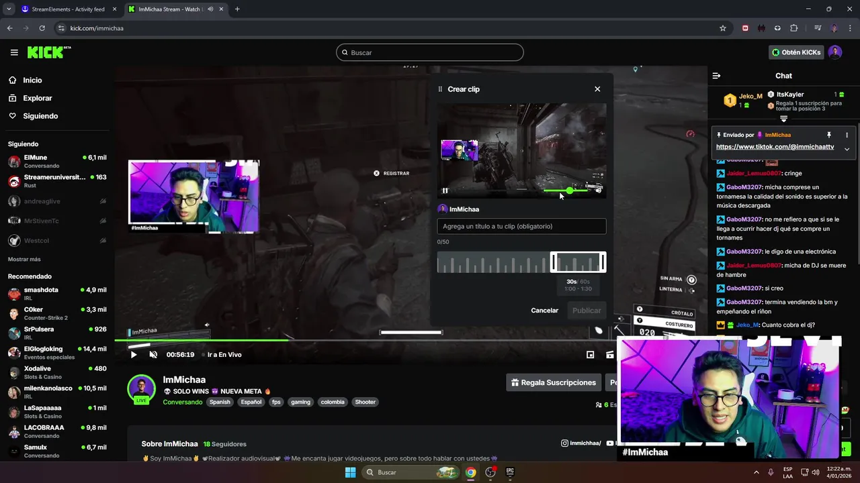Open the ImMichaa channel avatar
Image resolution: width=860 pixels, height=483 pixels.
[142, 389]
